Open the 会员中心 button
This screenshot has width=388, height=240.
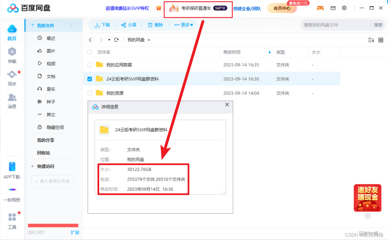[282, 8]
